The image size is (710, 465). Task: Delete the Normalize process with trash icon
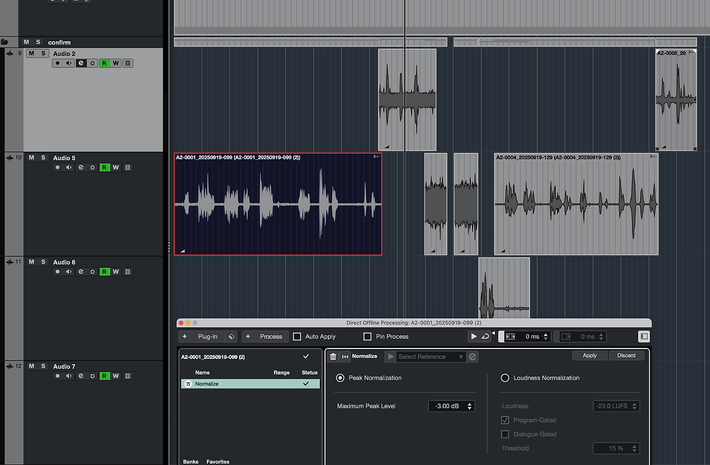pos(333,357)
